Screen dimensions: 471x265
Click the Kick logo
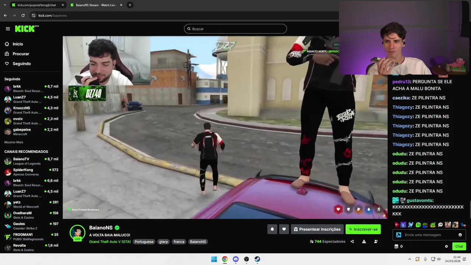[x=27, y=29]
